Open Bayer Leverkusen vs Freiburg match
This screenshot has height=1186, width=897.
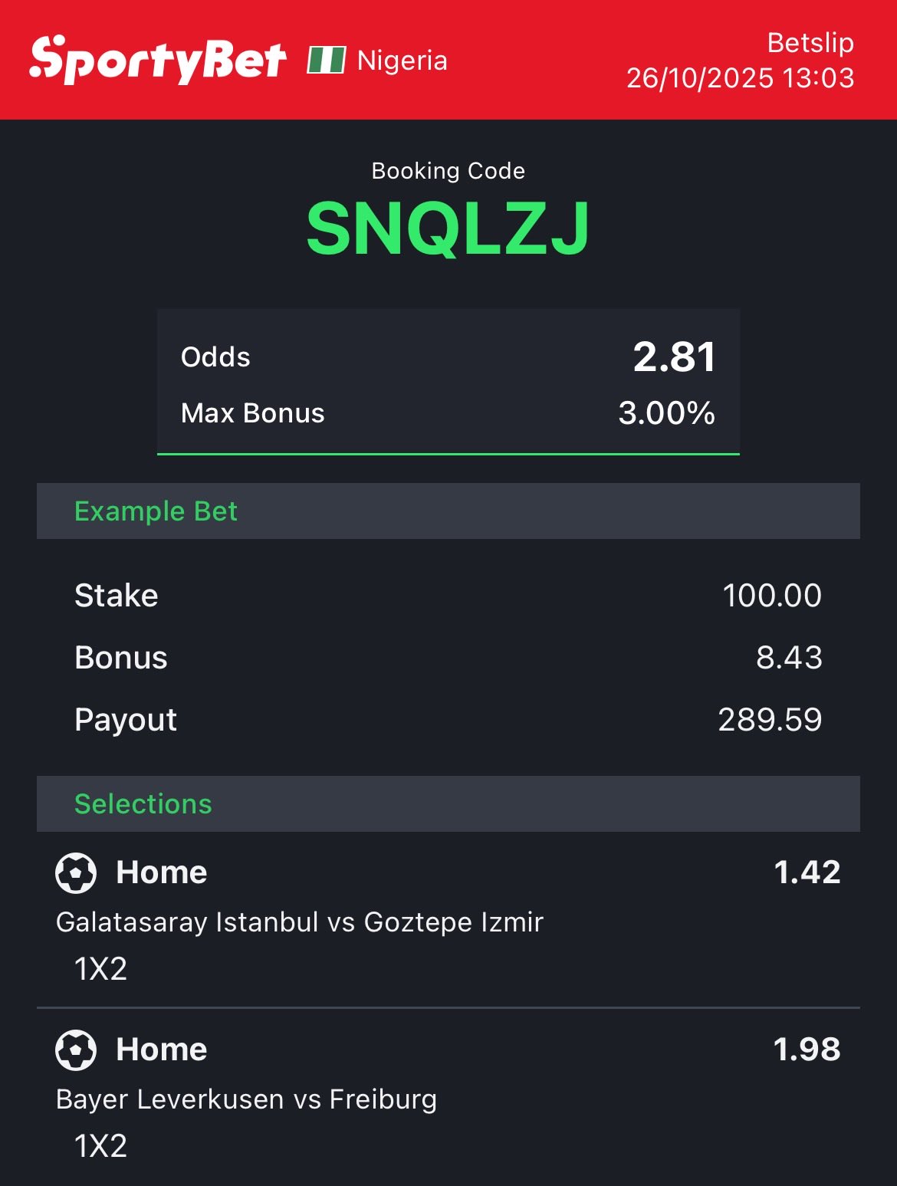pyautogui.click(x=246, y=1099)
